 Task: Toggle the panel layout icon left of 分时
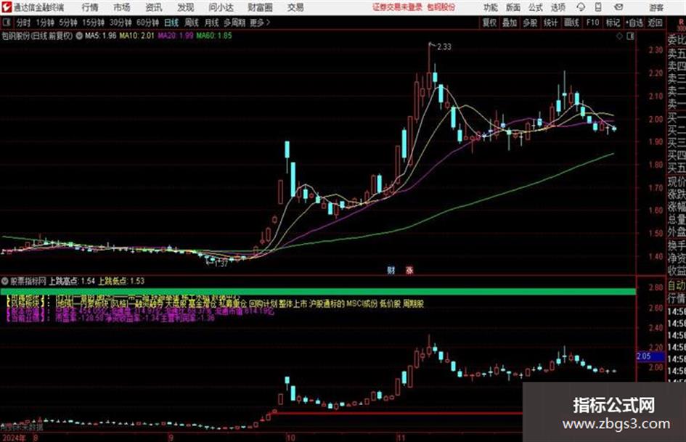click(7, 22)
